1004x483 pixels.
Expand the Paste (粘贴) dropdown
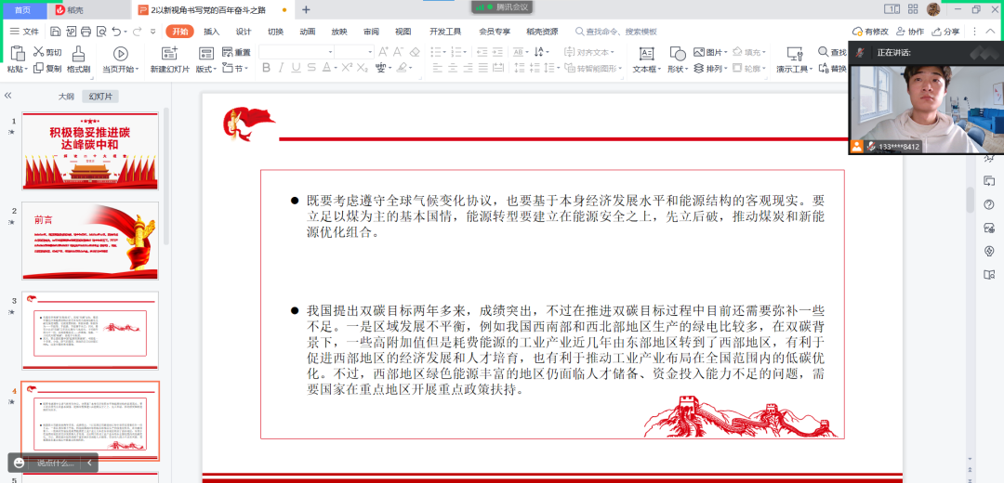click(19, 69)
